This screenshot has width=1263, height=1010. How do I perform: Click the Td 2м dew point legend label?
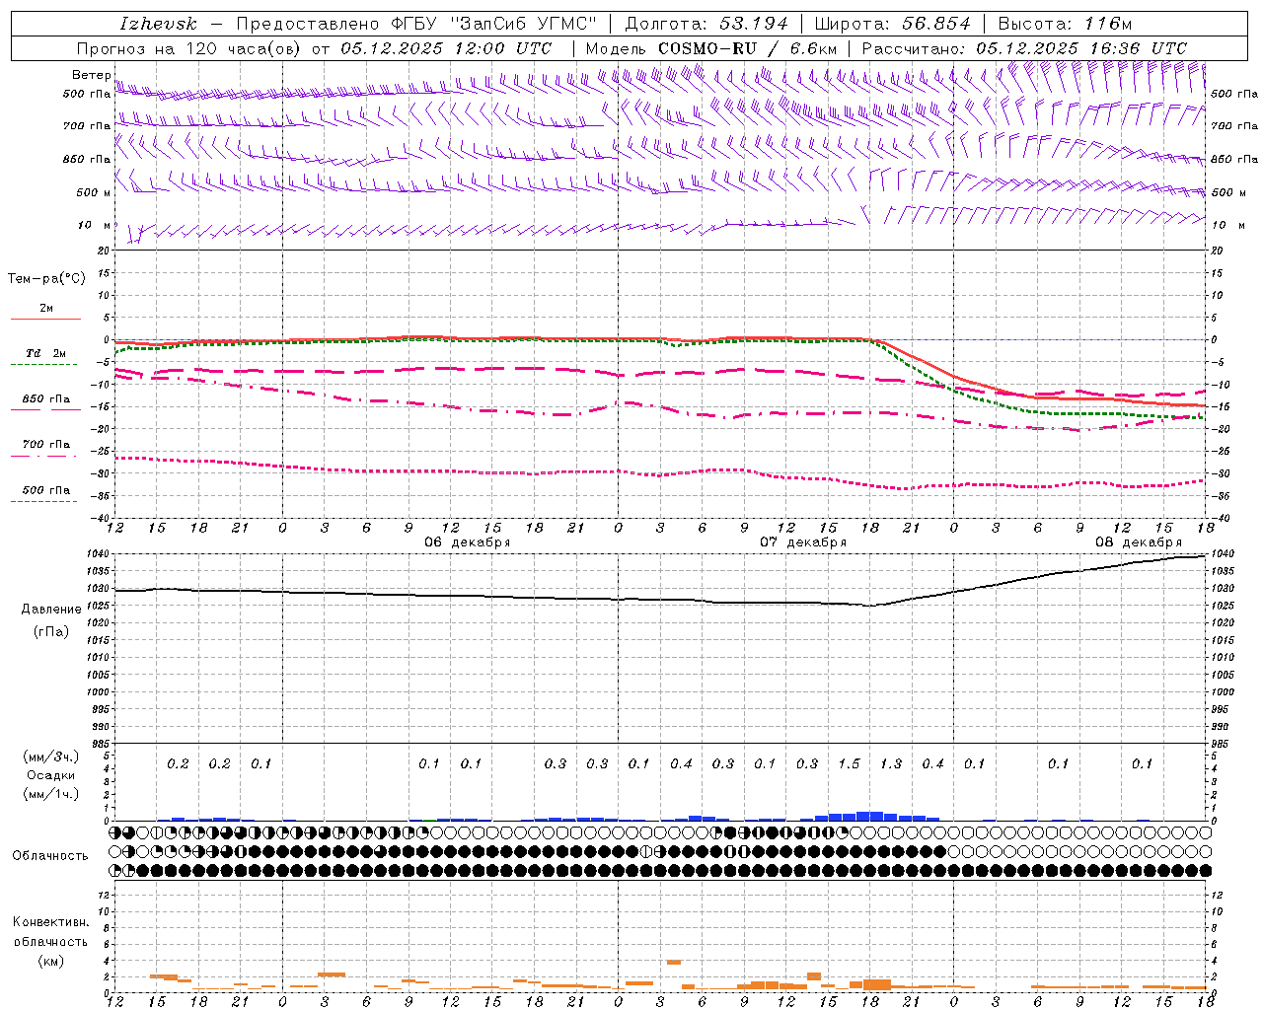pos(45,353)
